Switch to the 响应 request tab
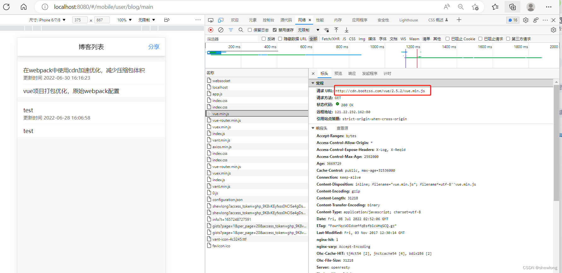The image size is (562, 273). coord(352,74)
